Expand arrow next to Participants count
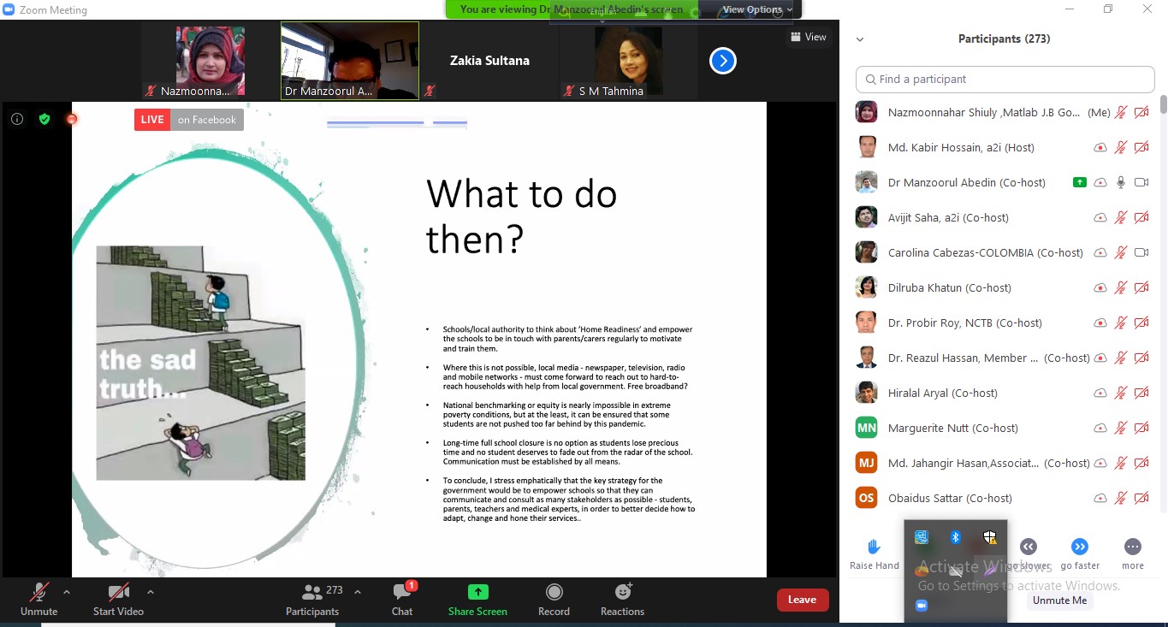This screenshot has height=627, width=1168. pos(358,591)
